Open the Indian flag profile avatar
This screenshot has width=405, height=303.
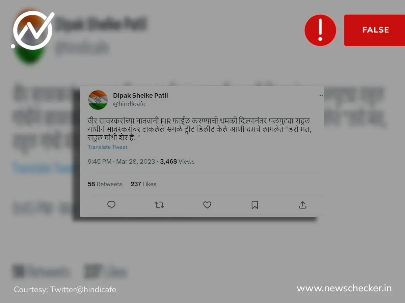(98, 100)
